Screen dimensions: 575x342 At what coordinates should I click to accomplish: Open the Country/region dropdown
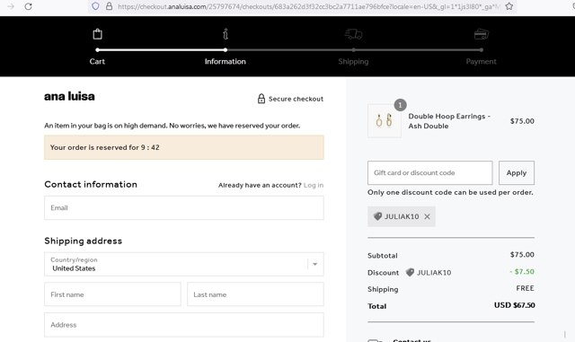184,264
